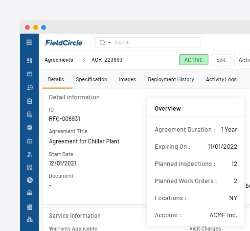Click the NY location value
This screenshot has height=231, width=250.
(233, 198)
